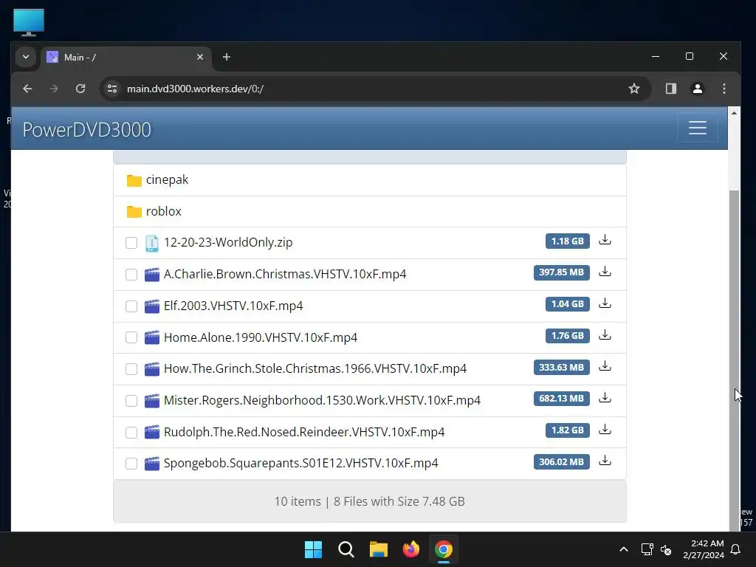This screenshot has height=567, width=756.
Task: Go back to previous page
Action: point(27,89)
